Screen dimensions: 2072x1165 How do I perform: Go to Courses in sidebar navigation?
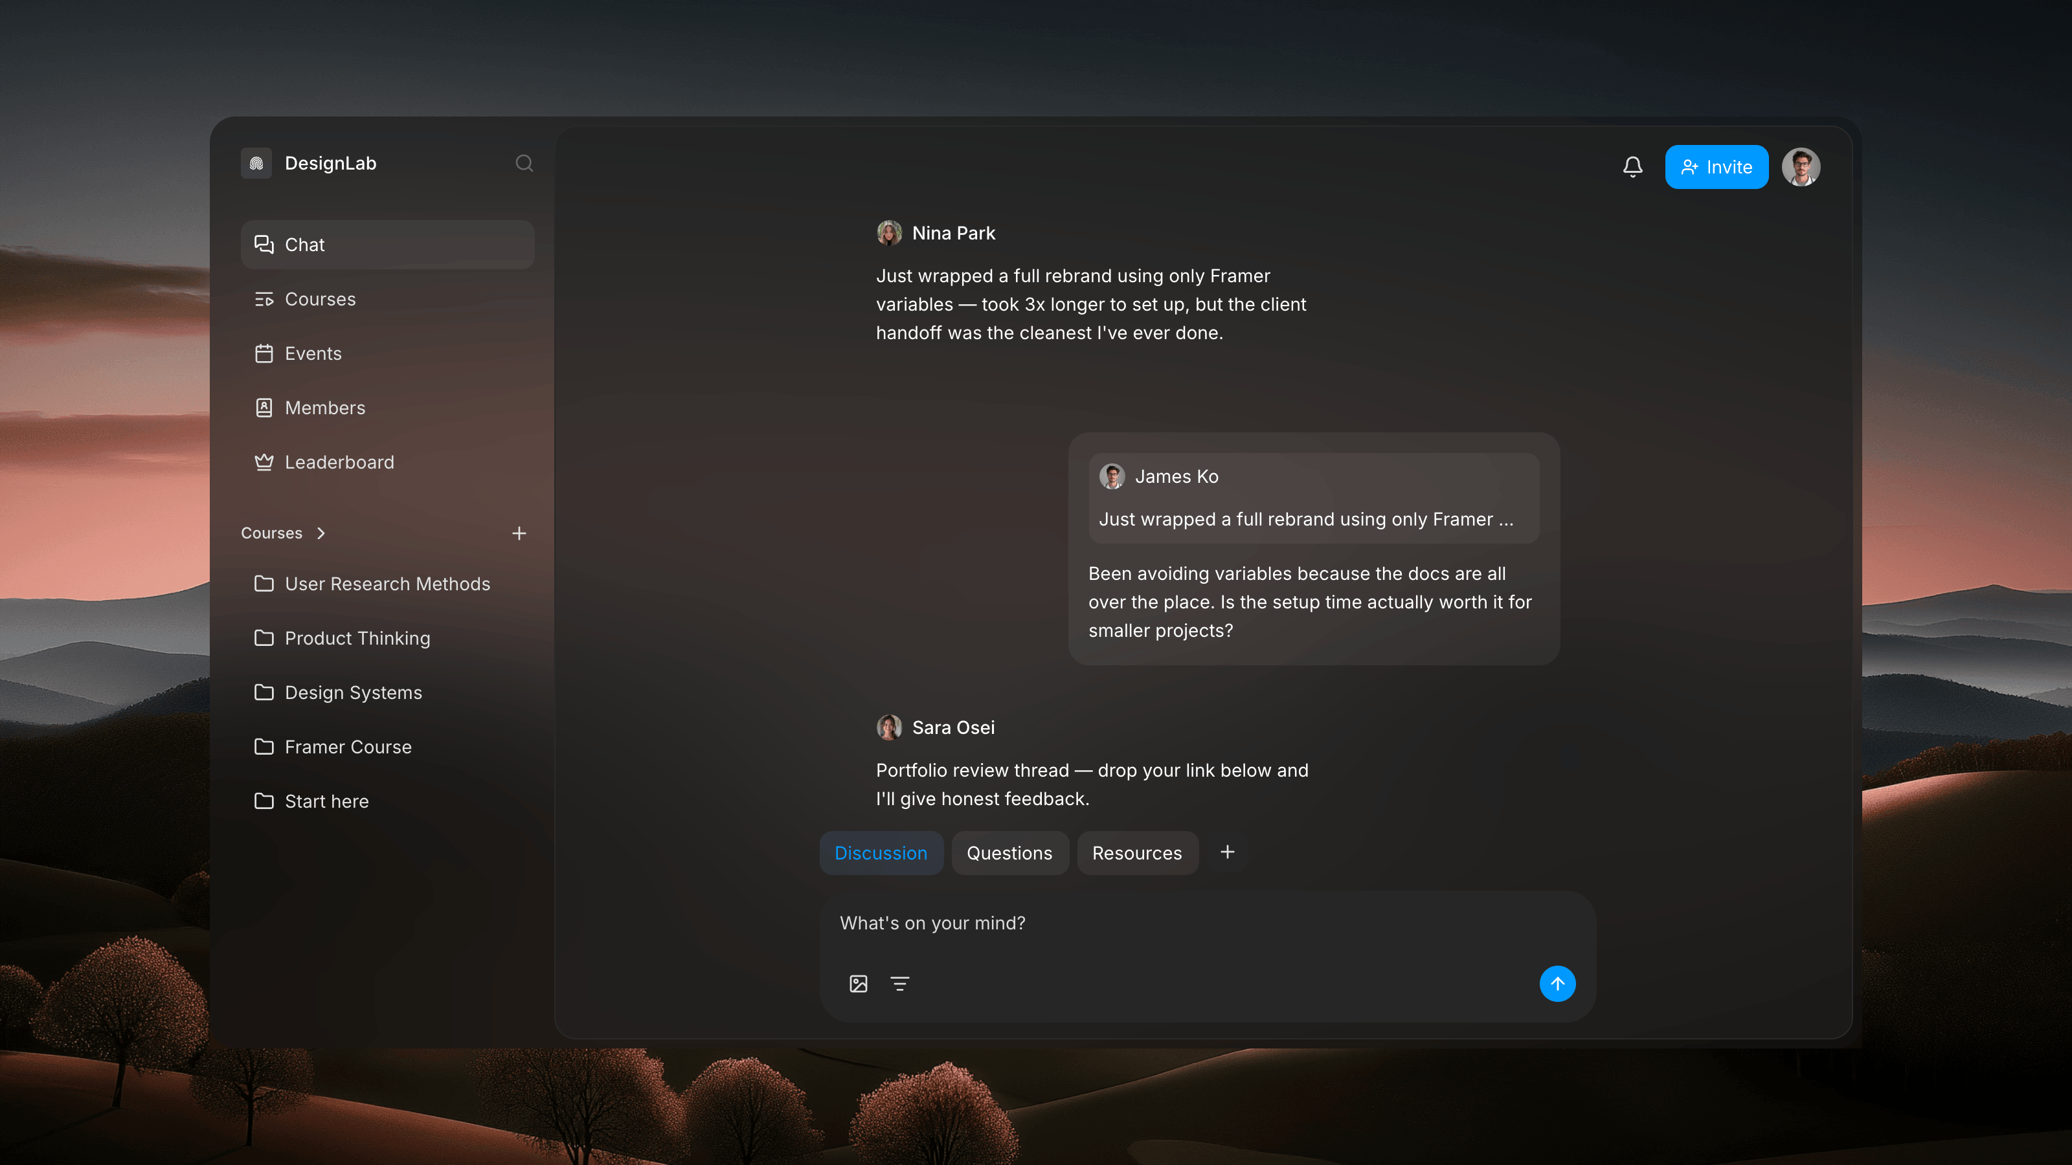point(387,299)
